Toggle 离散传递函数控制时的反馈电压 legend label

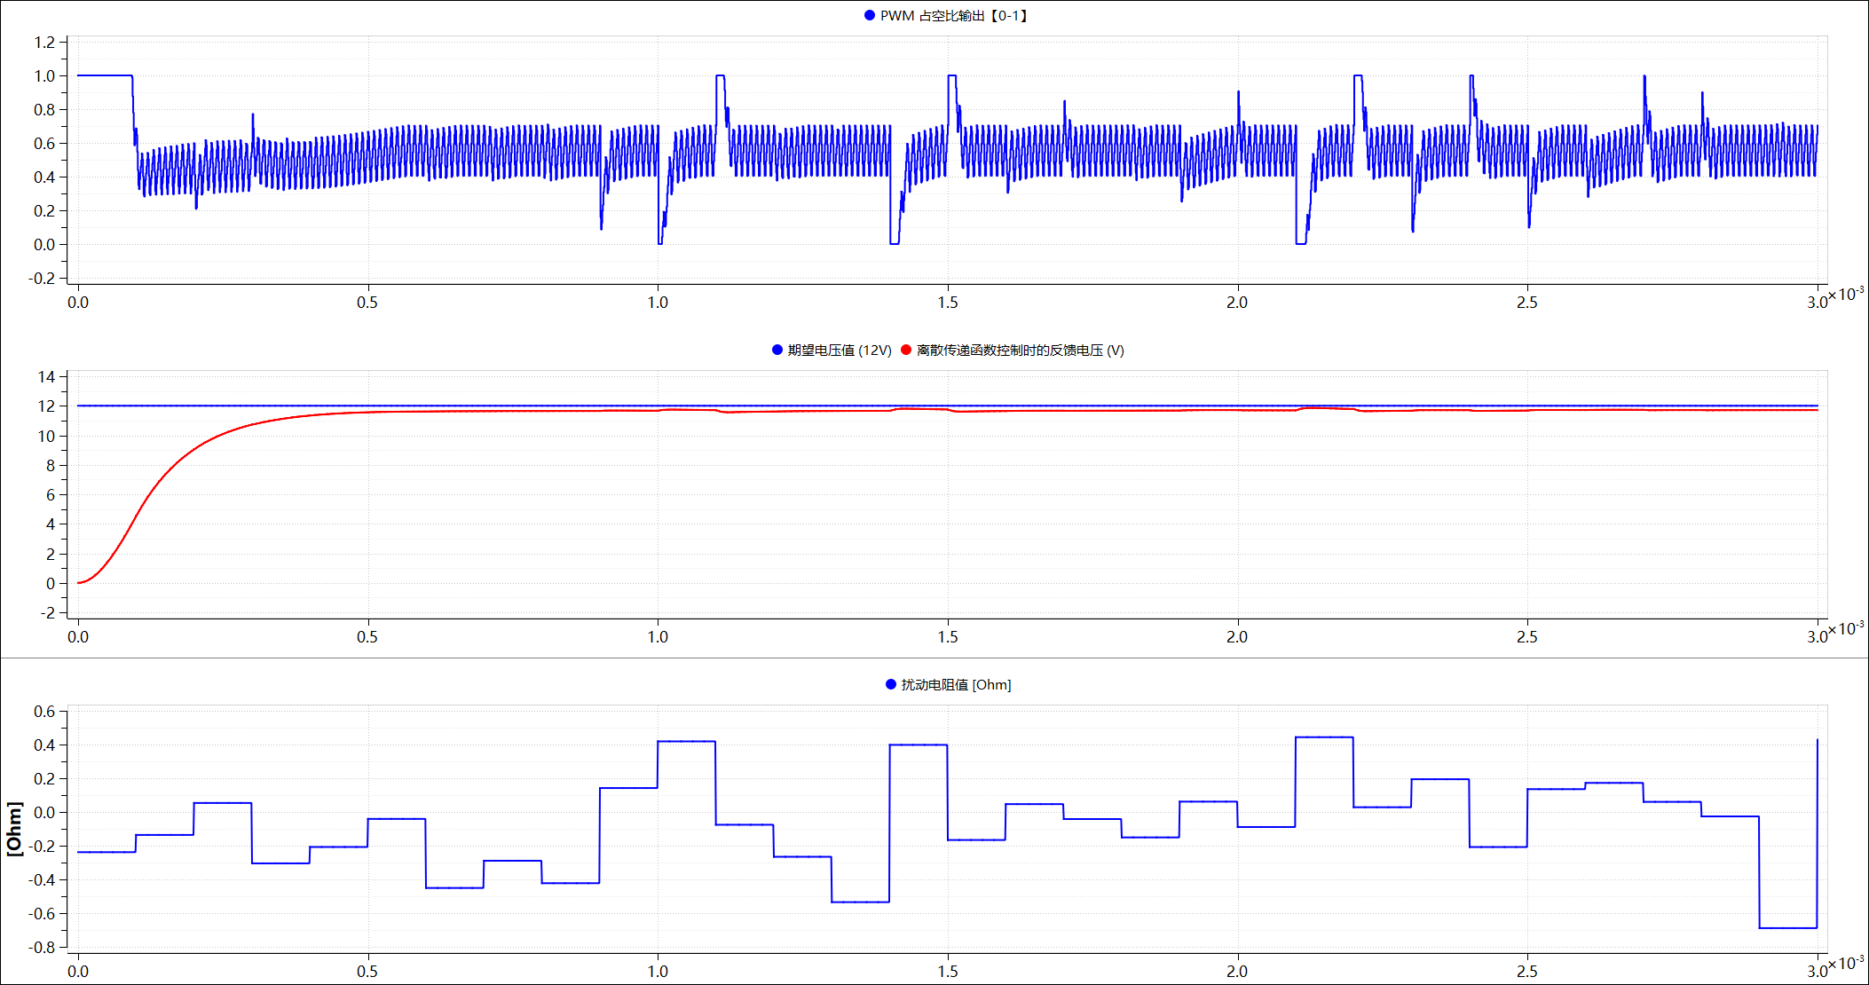pos(1020,351)
